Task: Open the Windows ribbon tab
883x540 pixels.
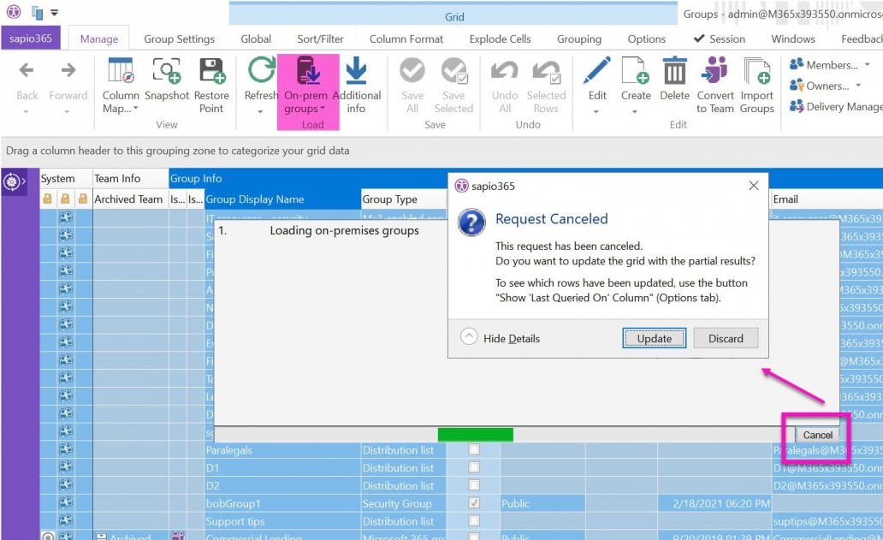Action: tap(793, 39)
